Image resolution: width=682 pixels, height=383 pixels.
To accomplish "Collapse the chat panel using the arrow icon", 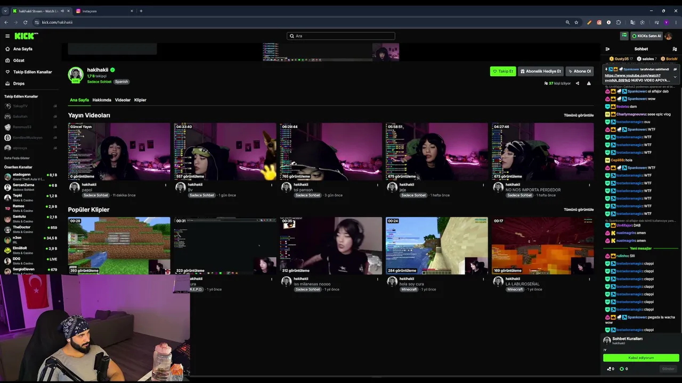I will pos(607,49).
